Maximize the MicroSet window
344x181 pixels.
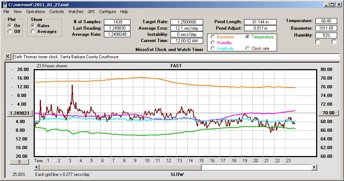coord(332,4)
